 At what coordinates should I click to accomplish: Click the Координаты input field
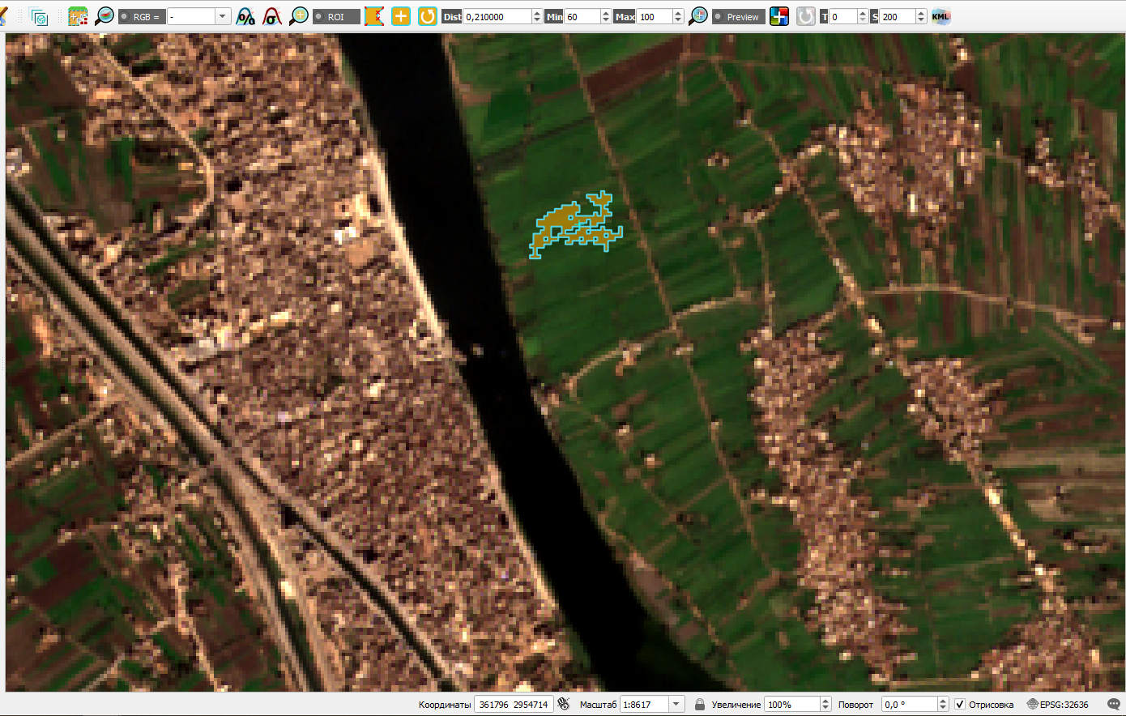pyautogui.click(x=514, y=705)
